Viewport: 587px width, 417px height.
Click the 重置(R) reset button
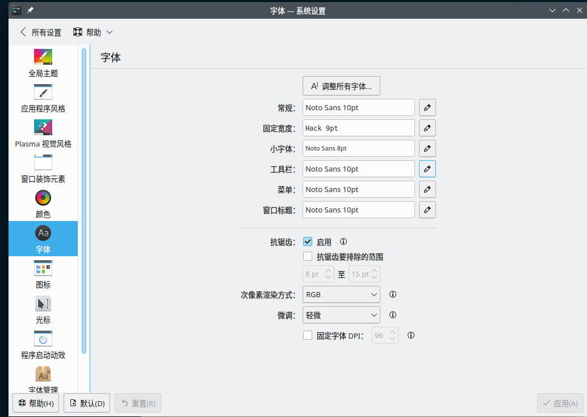click(x=138, y=403)
